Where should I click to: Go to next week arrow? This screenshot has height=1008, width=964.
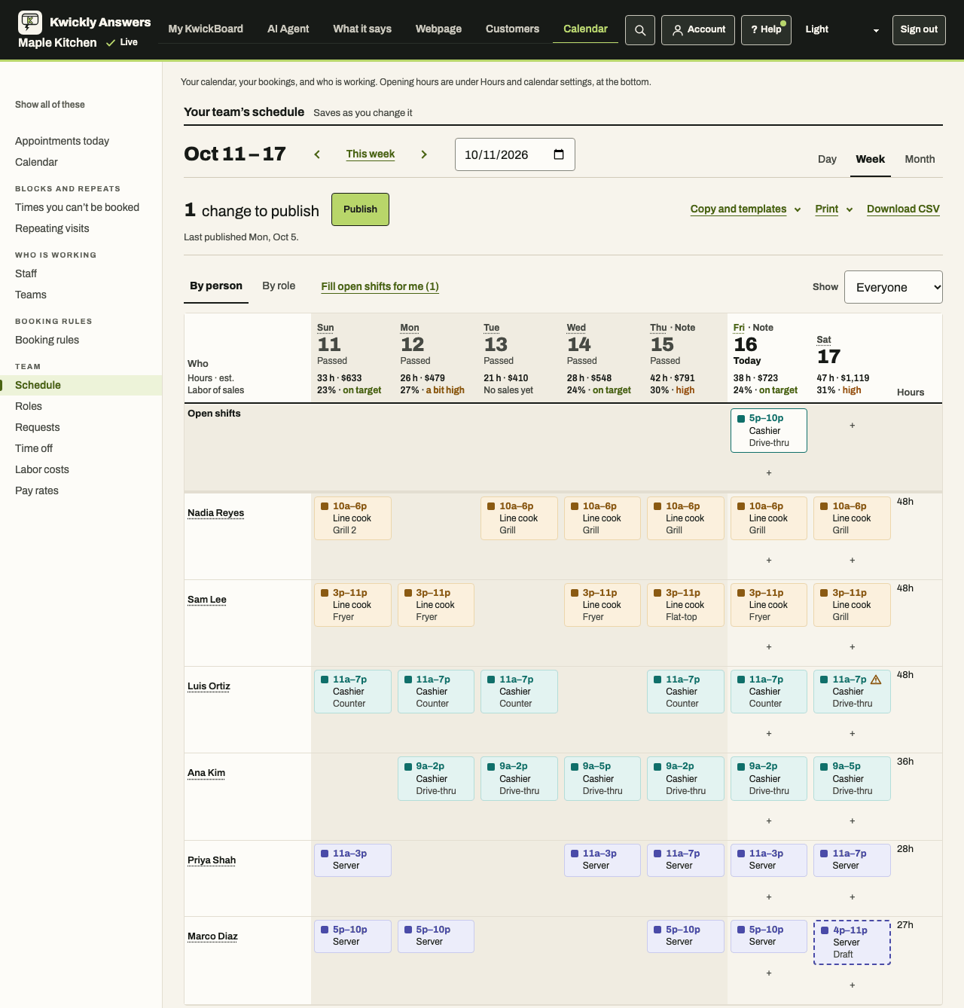point(424,154)
